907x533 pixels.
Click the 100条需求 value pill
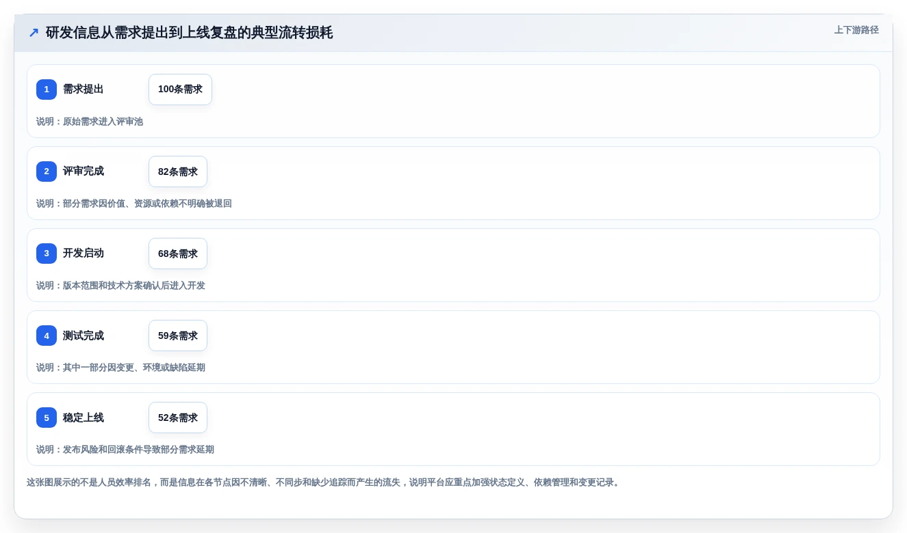(x=180, y=90)
